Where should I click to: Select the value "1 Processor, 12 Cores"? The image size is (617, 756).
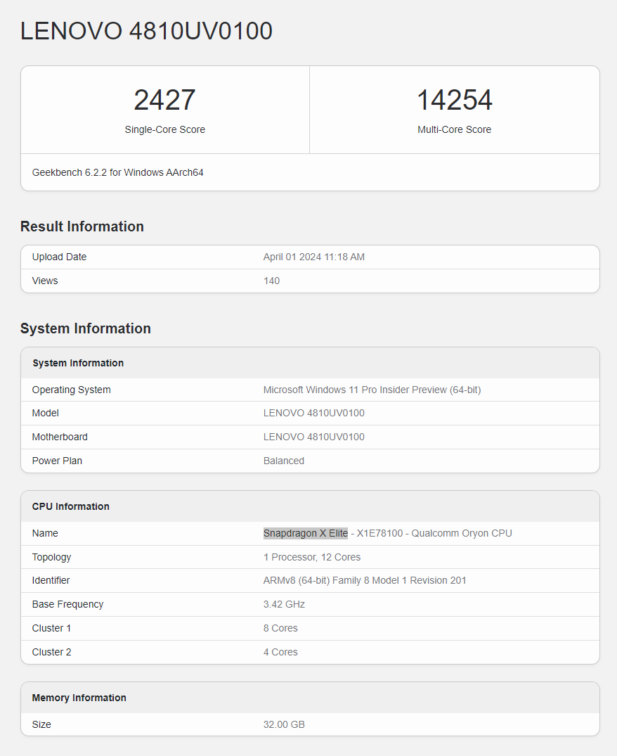(311, 557)
